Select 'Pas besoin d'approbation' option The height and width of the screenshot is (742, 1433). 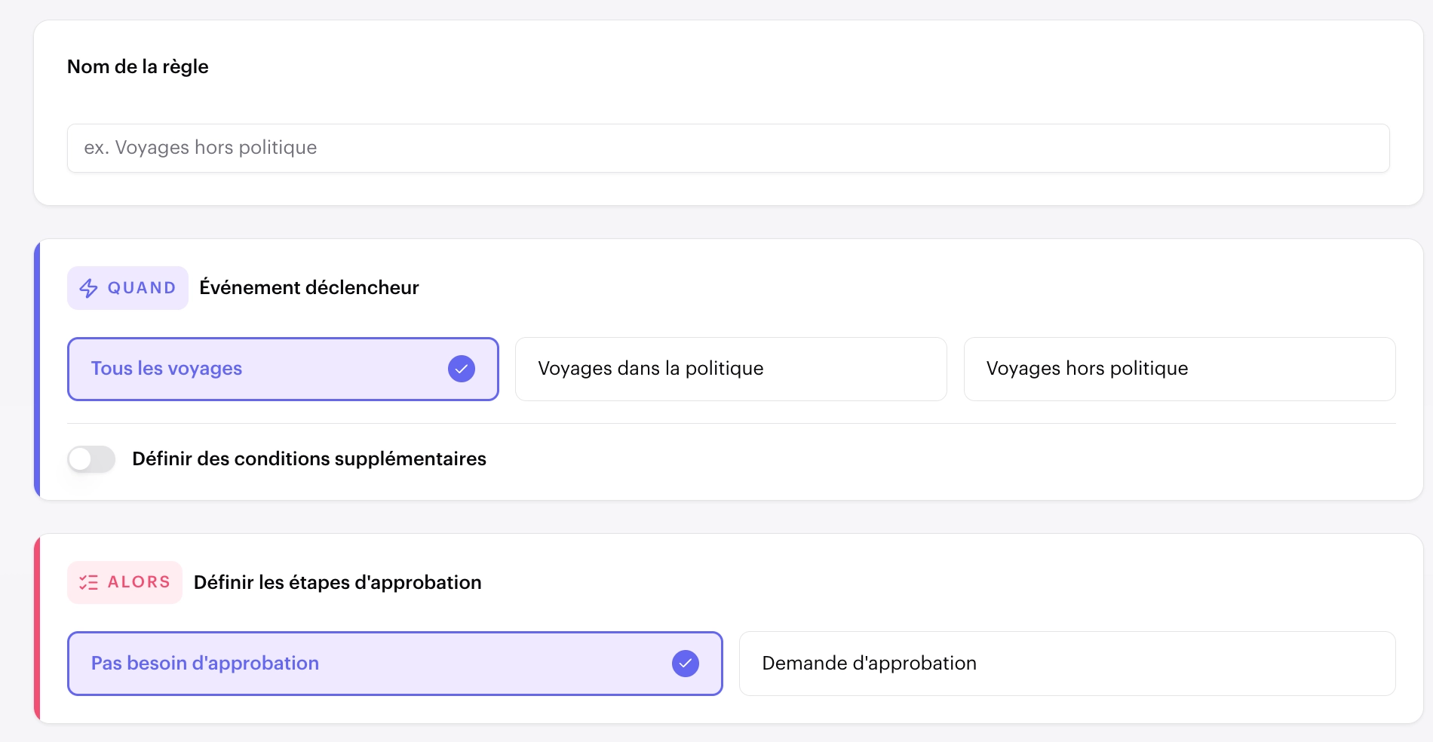pyautogui.click(x=394, y=664)
